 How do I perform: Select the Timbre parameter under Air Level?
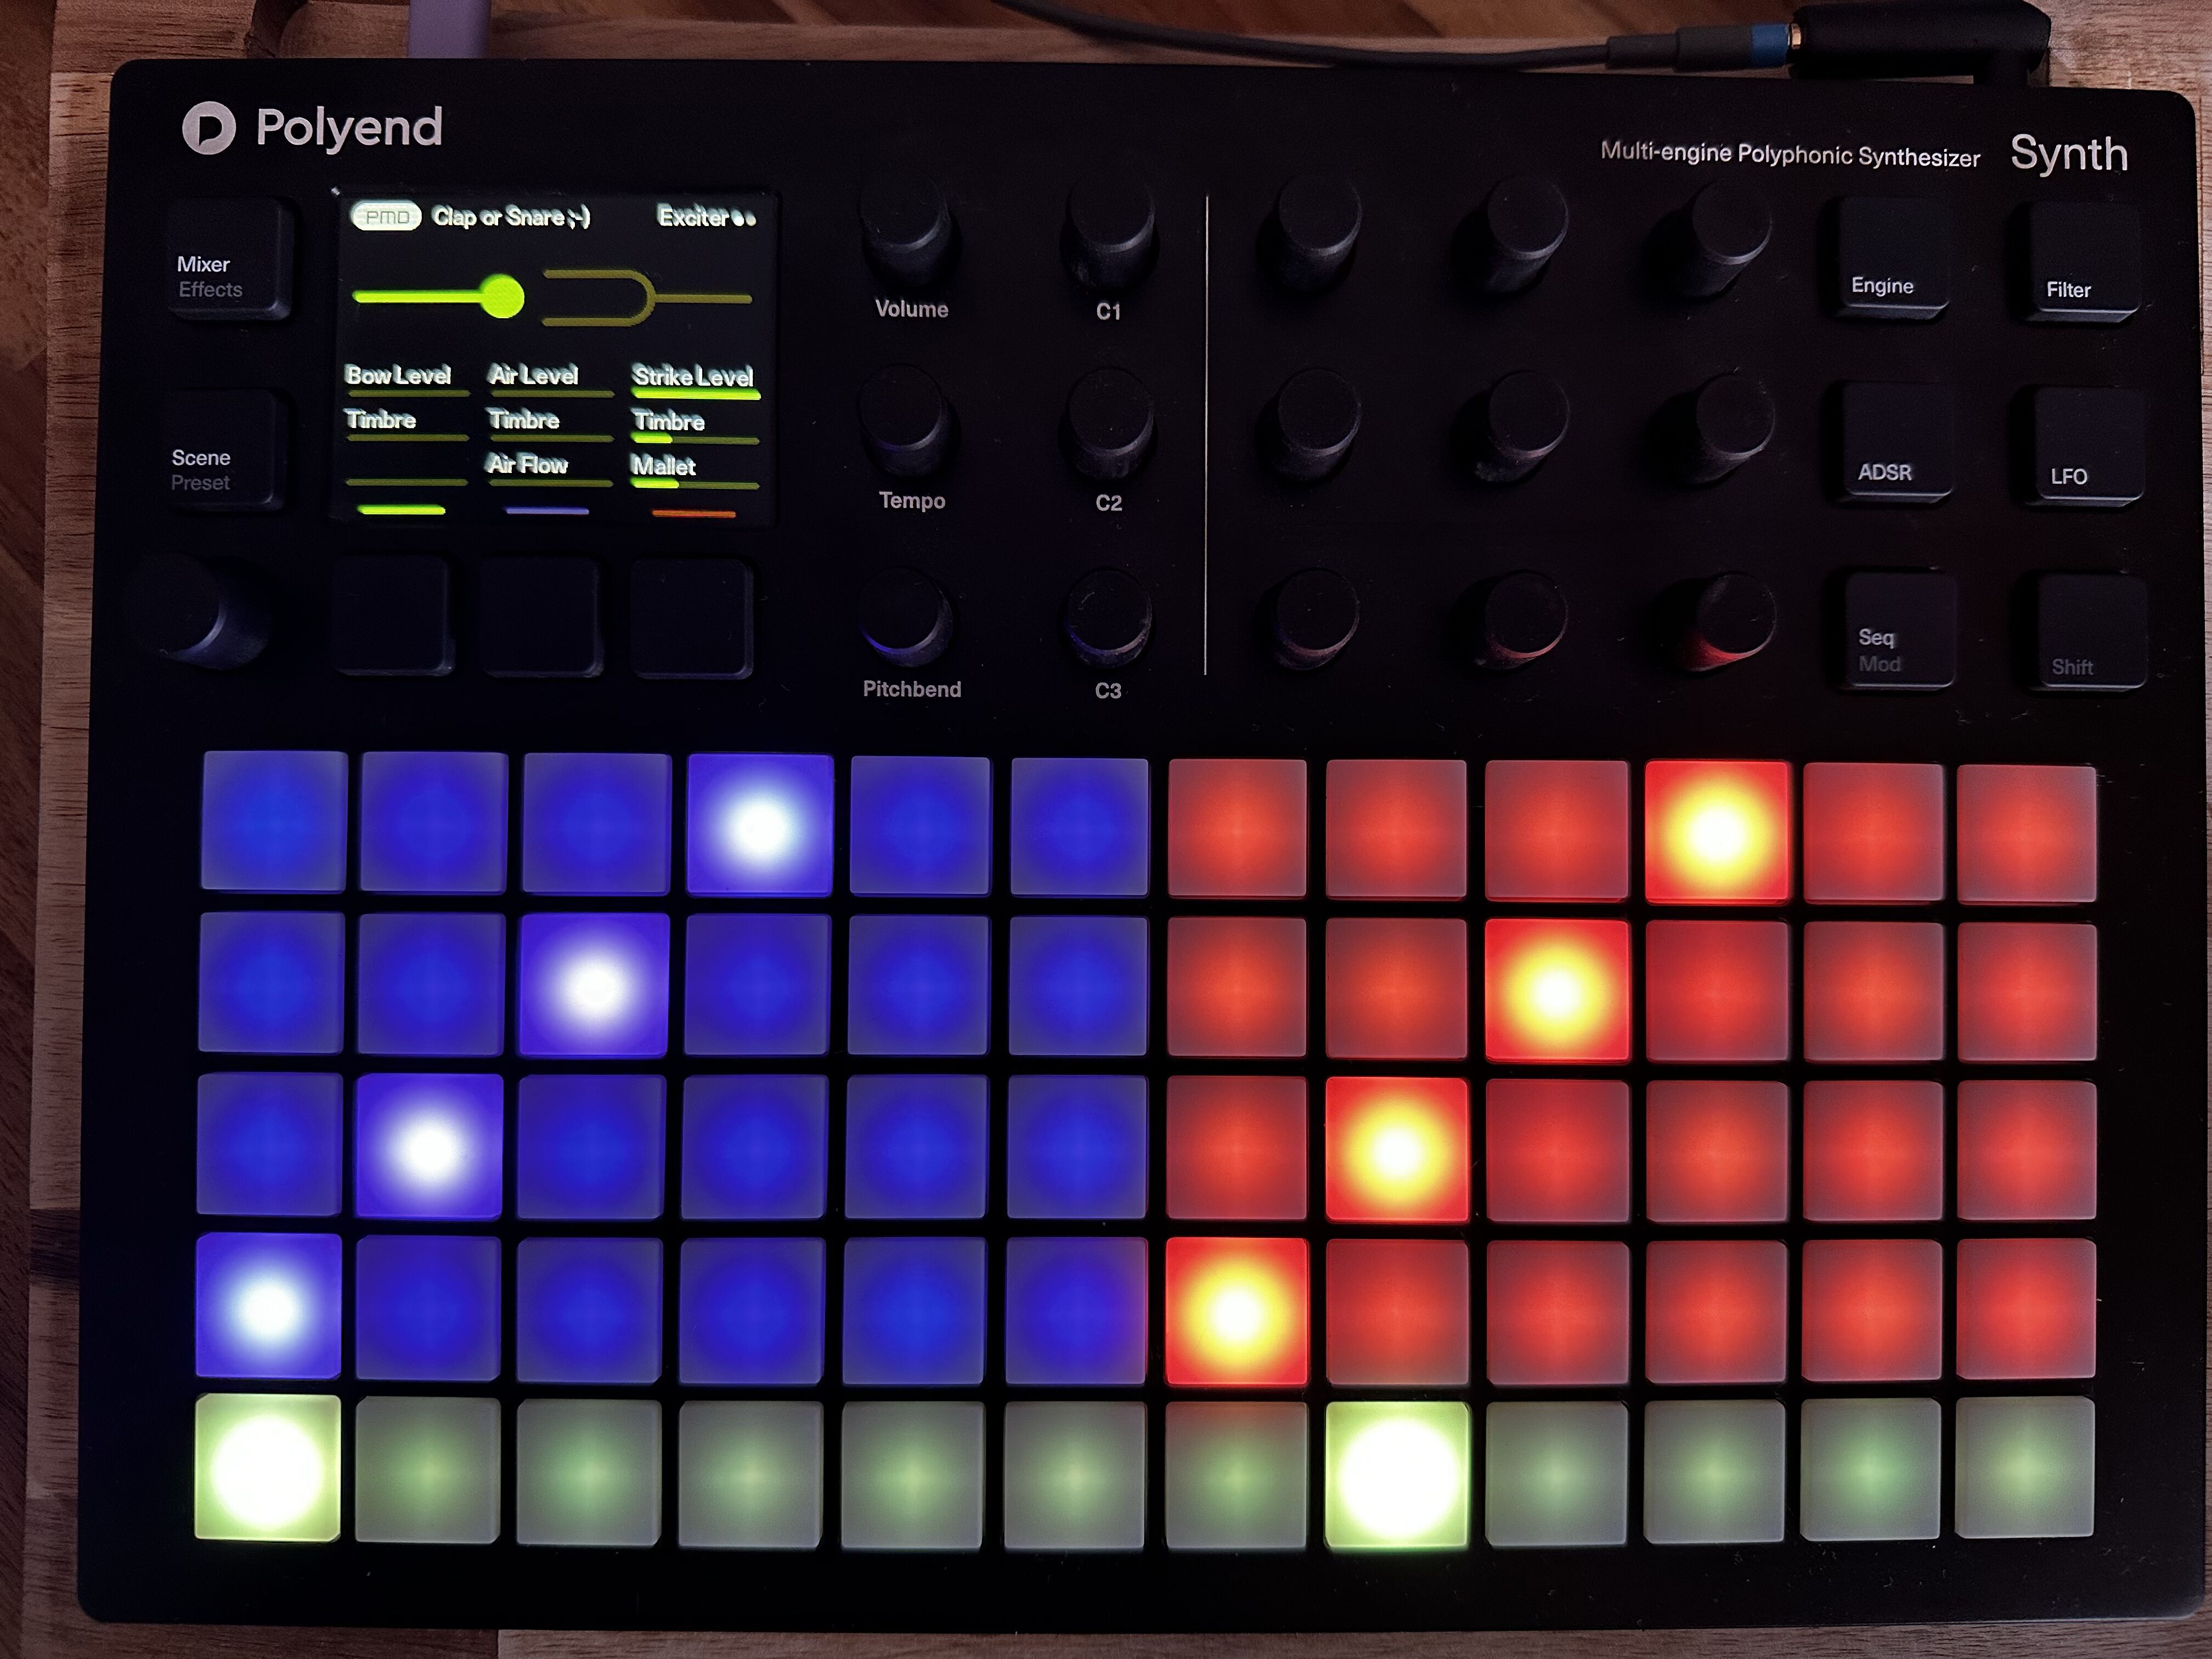[x=549, y=424]
